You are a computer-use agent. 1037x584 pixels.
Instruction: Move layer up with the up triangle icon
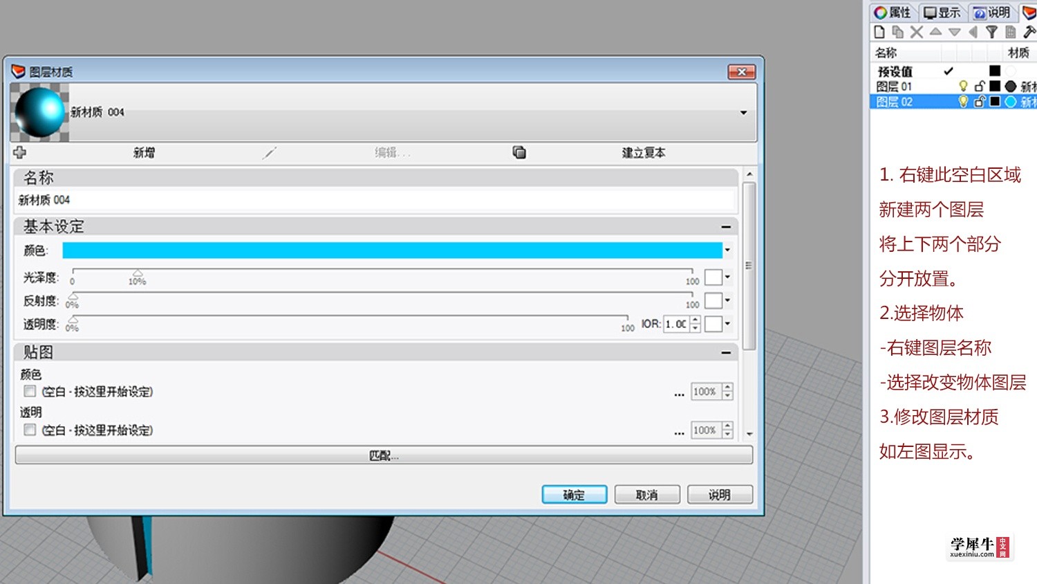(x=935, y=32)
